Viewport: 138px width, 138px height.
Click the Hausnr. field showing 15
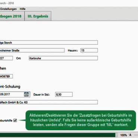click(x=89, y=50)
